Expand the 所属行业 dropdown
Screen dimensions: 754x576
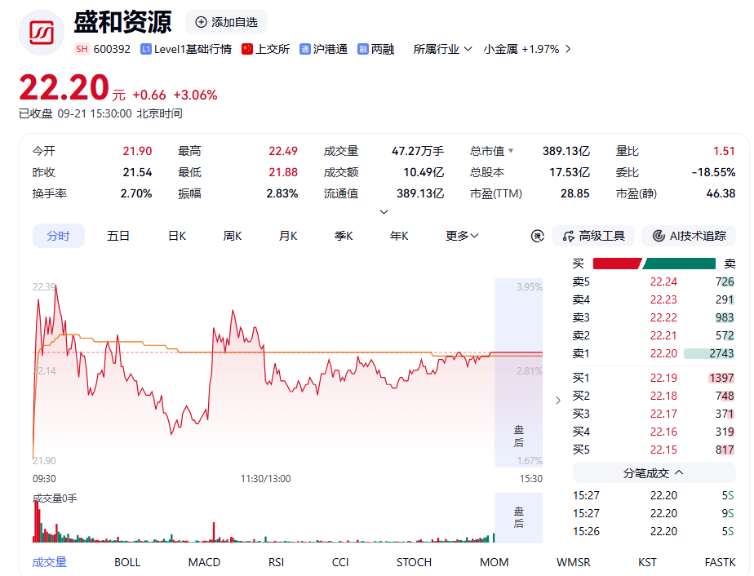442,49
